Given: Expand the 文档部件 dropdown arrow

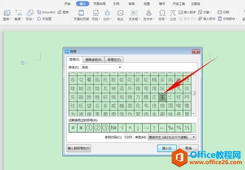Looking at the screenshot, I should coord(237,19).
